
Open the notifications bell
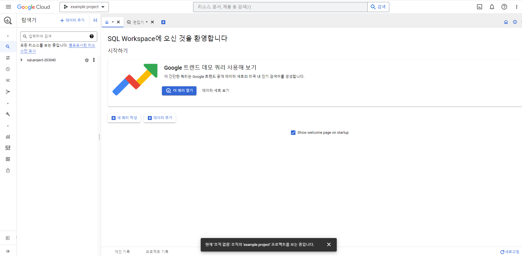[492, 7]
